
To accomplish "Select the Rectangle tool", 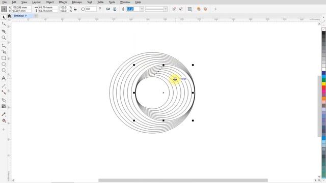I will (x=4, y=58).
